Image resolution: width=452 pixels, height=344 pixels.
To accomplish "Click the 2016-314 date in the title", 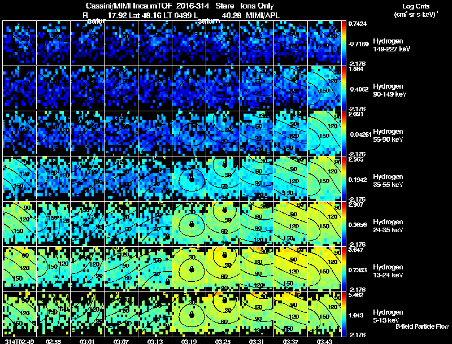I will coord(192,6).
